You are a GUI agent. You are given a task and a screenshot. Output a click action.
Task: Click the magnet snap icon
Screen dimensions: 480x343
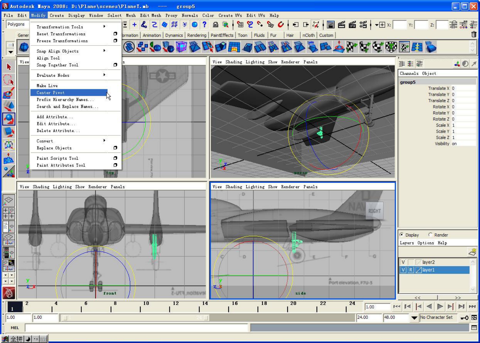[x=280, y=25]
